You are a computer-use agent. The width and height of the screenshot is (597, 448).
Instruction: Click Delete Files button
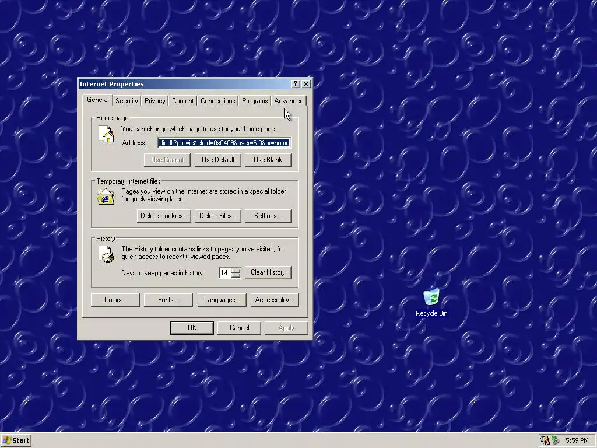click(x=218, y=216)
